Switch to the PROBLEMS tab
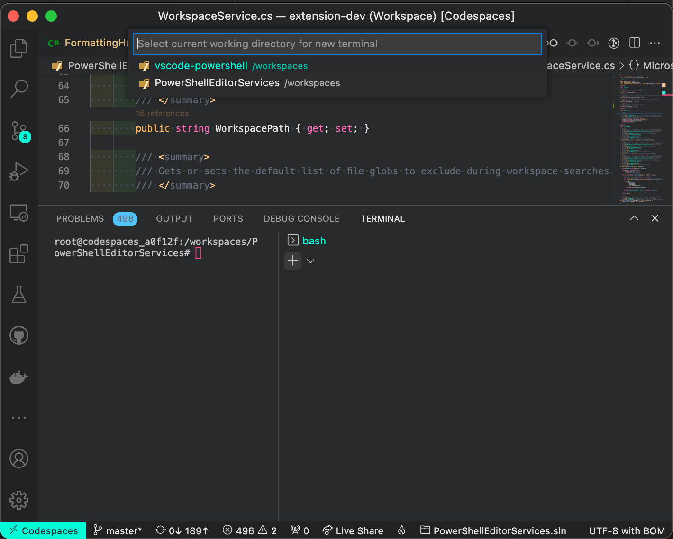The image size is (673, 539). [80, 218]
